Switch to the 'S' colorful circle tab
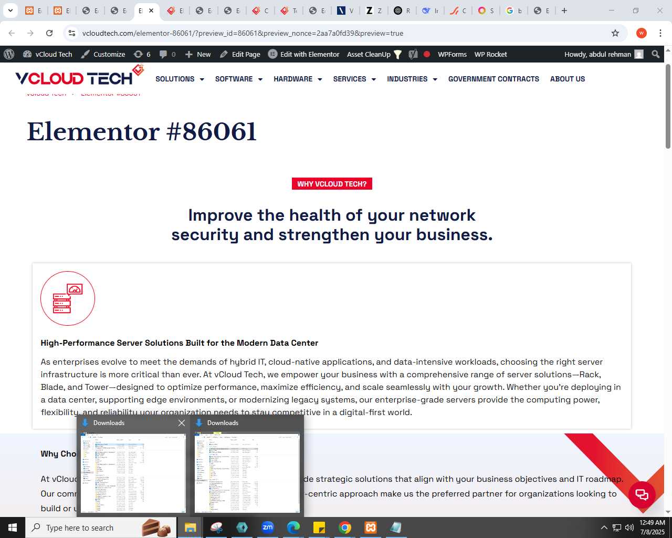 click(486, 11)
